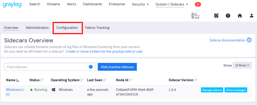Click the Graylog logo

pos(12,5)
